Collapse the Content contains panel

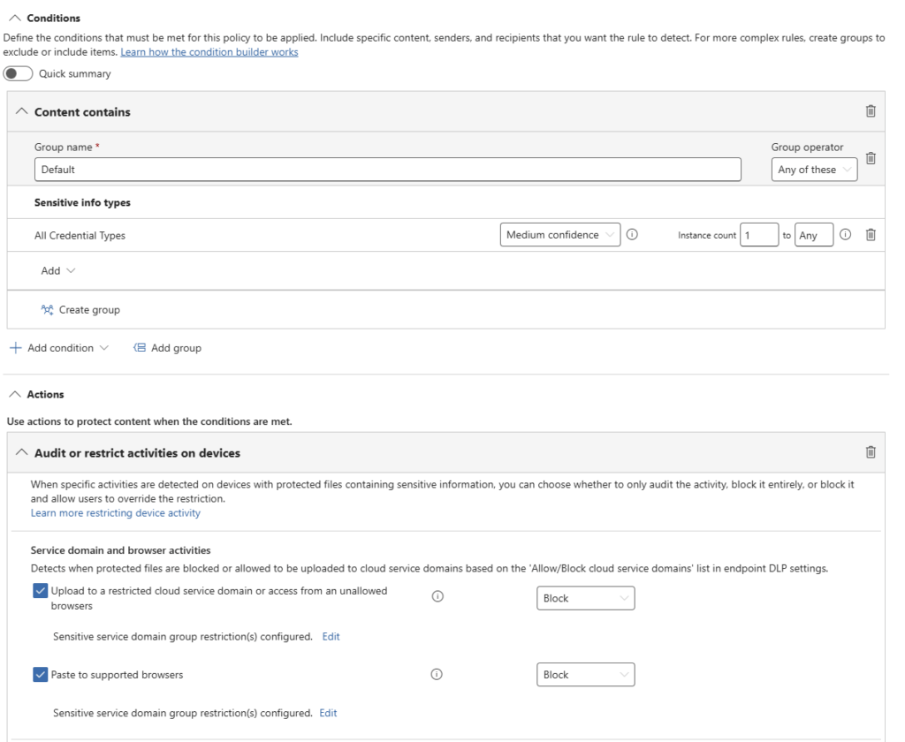pyautogui.click(x=21, y=111)
